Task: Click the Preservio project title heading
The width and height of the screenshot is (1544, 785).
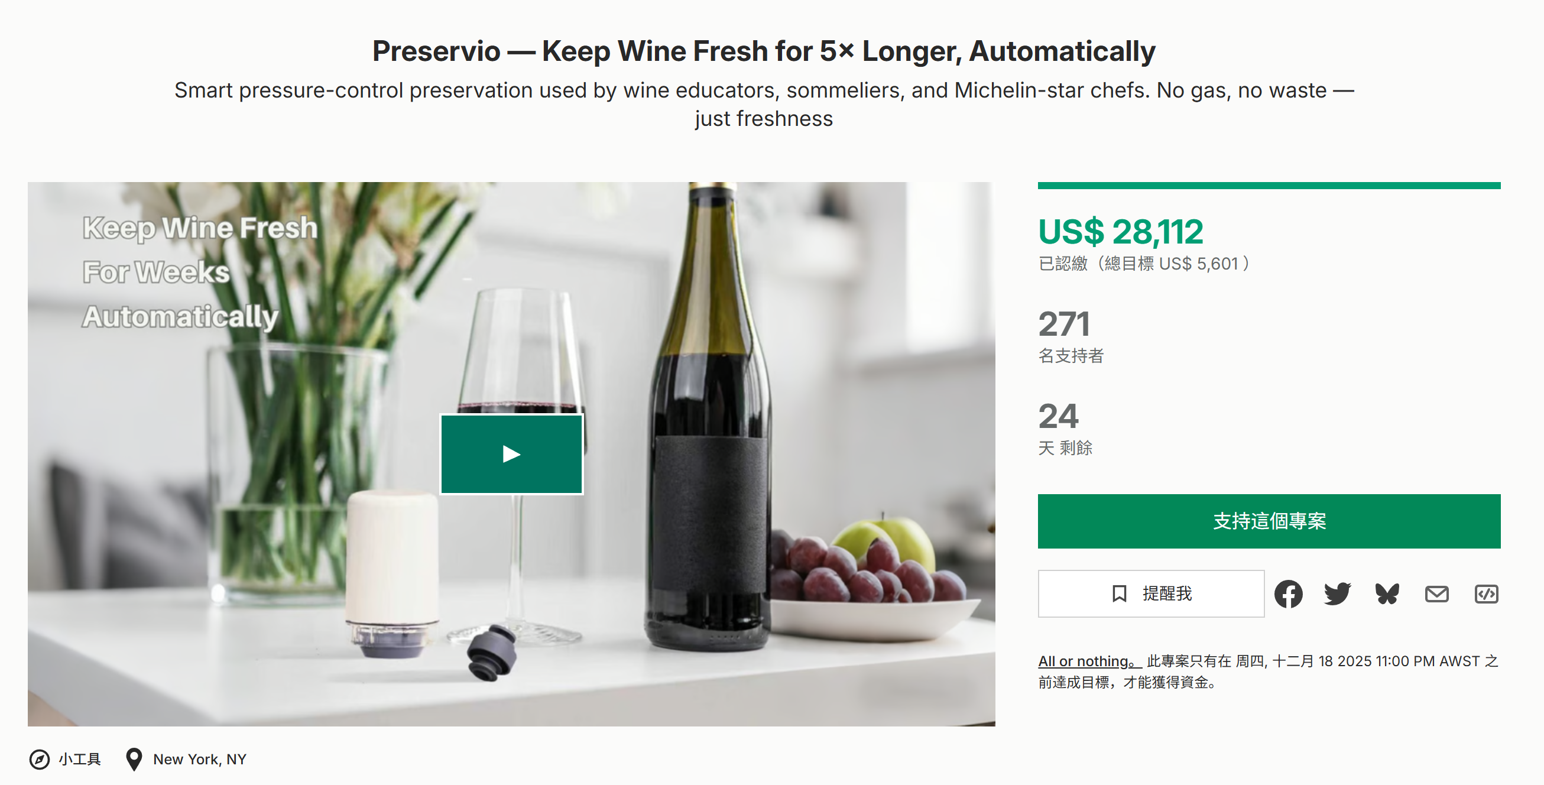Action: point(764,51)
